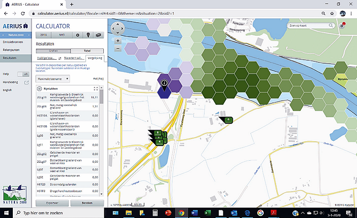Open Emissiebronnen in the sidebar
This screenshot has height=218, width=357.
pyautogui.click(x=13, y=42)
